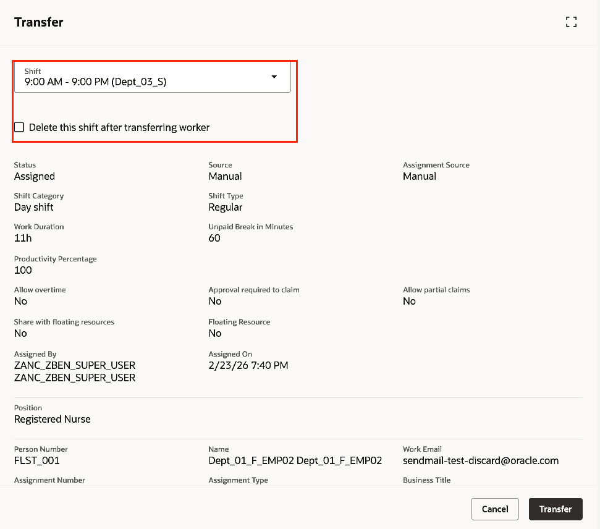This screenshot has height=529, width=600.
Task: Select the Position value Registered Nurse
Action: (53, 419)
